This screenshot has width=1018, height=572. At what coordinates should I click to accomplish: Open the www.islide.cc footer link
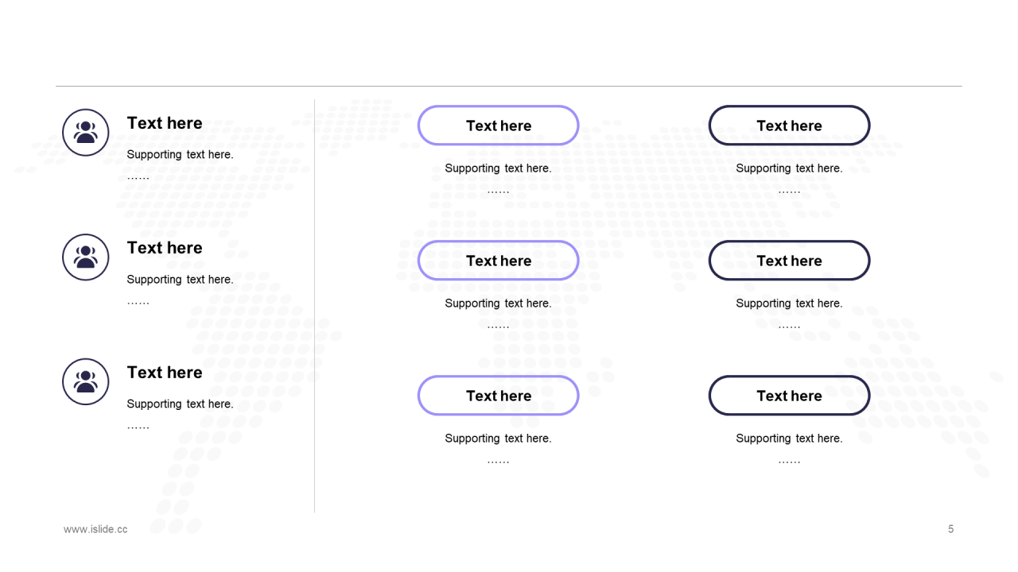[x=95, y=529]
